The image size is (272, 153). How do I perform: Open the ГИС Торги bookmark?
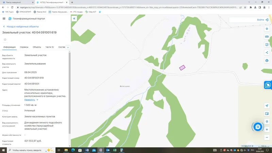tap(8, 12)
